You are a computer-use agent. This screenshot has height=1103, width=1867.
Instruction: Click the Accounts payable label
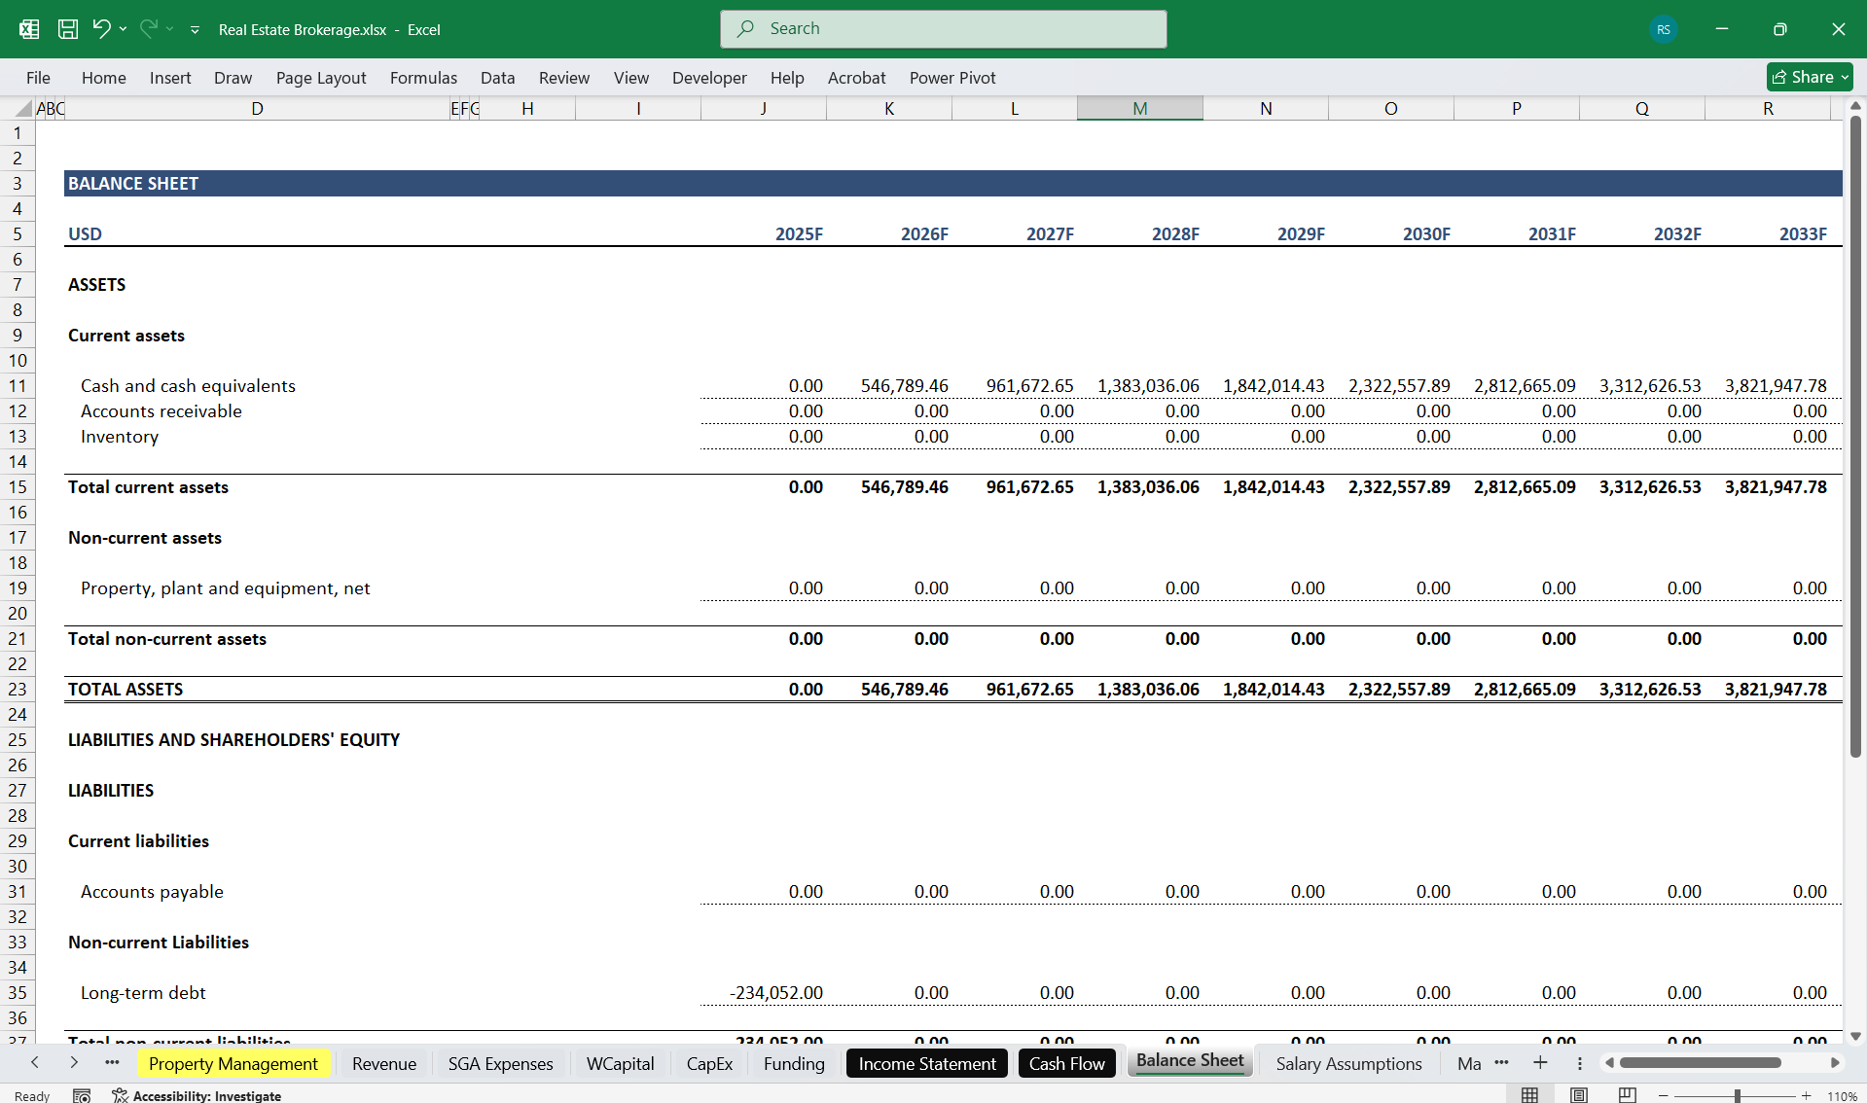(x=152, y=892)
